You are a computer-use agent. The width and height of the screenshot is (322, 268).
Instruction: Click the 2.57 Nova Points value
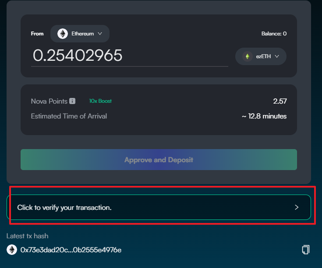click(280, 101)
